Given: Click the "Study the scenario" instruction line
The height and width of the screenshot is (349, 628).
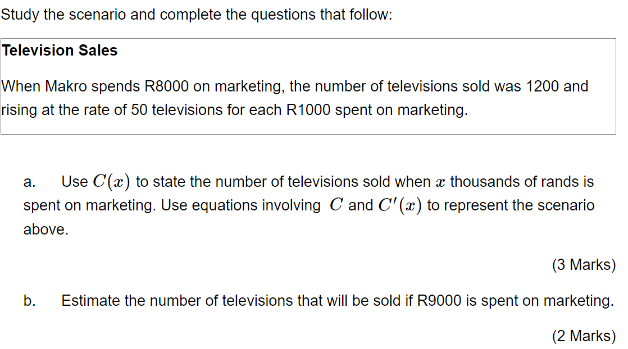Looking at the screenshot, I should click(x=196, y=15).
